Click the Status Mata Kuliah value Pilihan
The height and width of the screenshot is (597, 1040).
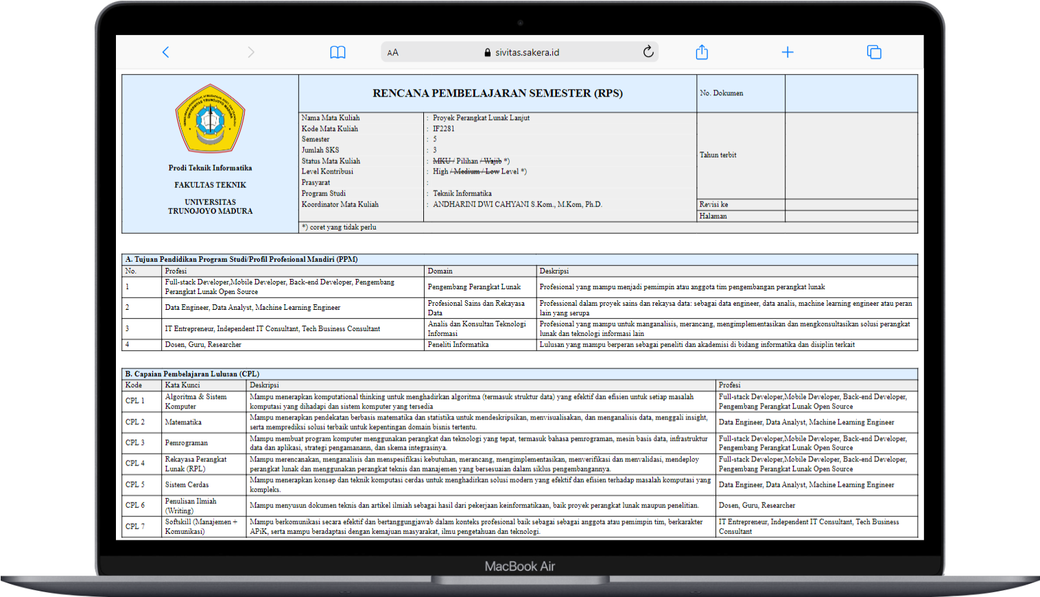467,161
